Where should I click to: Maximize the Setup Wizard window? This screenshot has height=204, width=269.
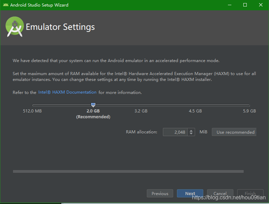[245, 5]
